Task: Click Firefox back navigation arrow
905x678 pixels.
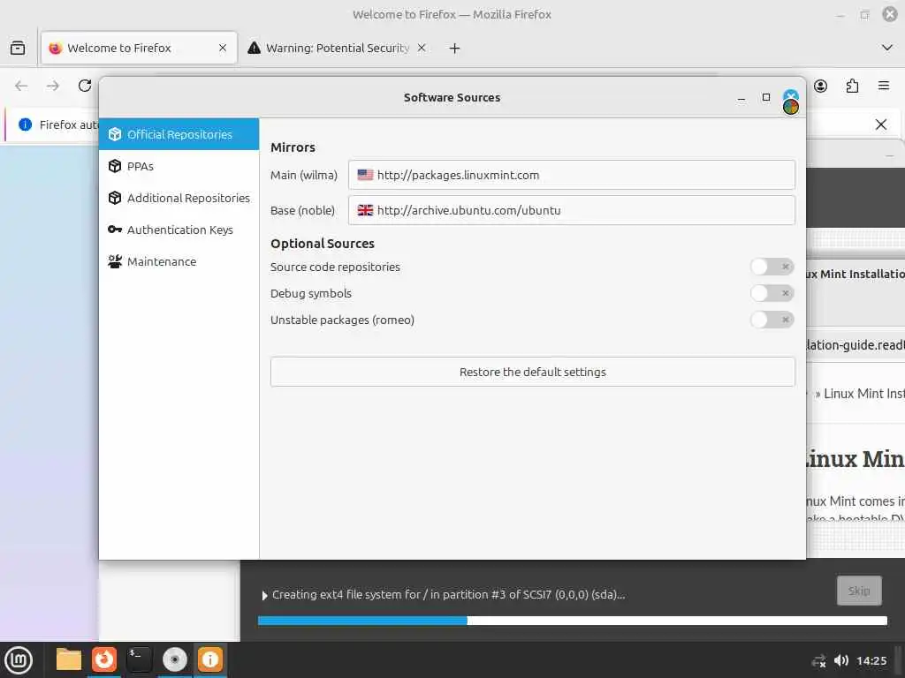Action: tap(21, 86)
